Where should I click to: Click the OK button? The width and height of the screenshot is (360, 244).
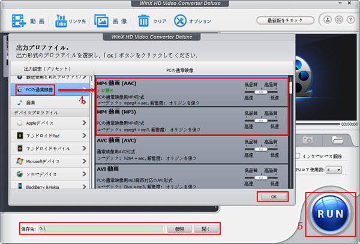274,197
